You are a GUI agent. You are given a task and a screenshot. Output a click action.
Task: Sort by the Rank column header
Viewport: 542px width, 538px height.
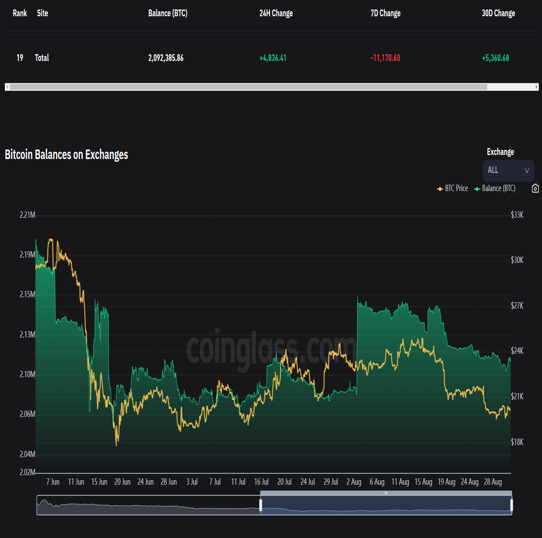click(x=20, y=13)
